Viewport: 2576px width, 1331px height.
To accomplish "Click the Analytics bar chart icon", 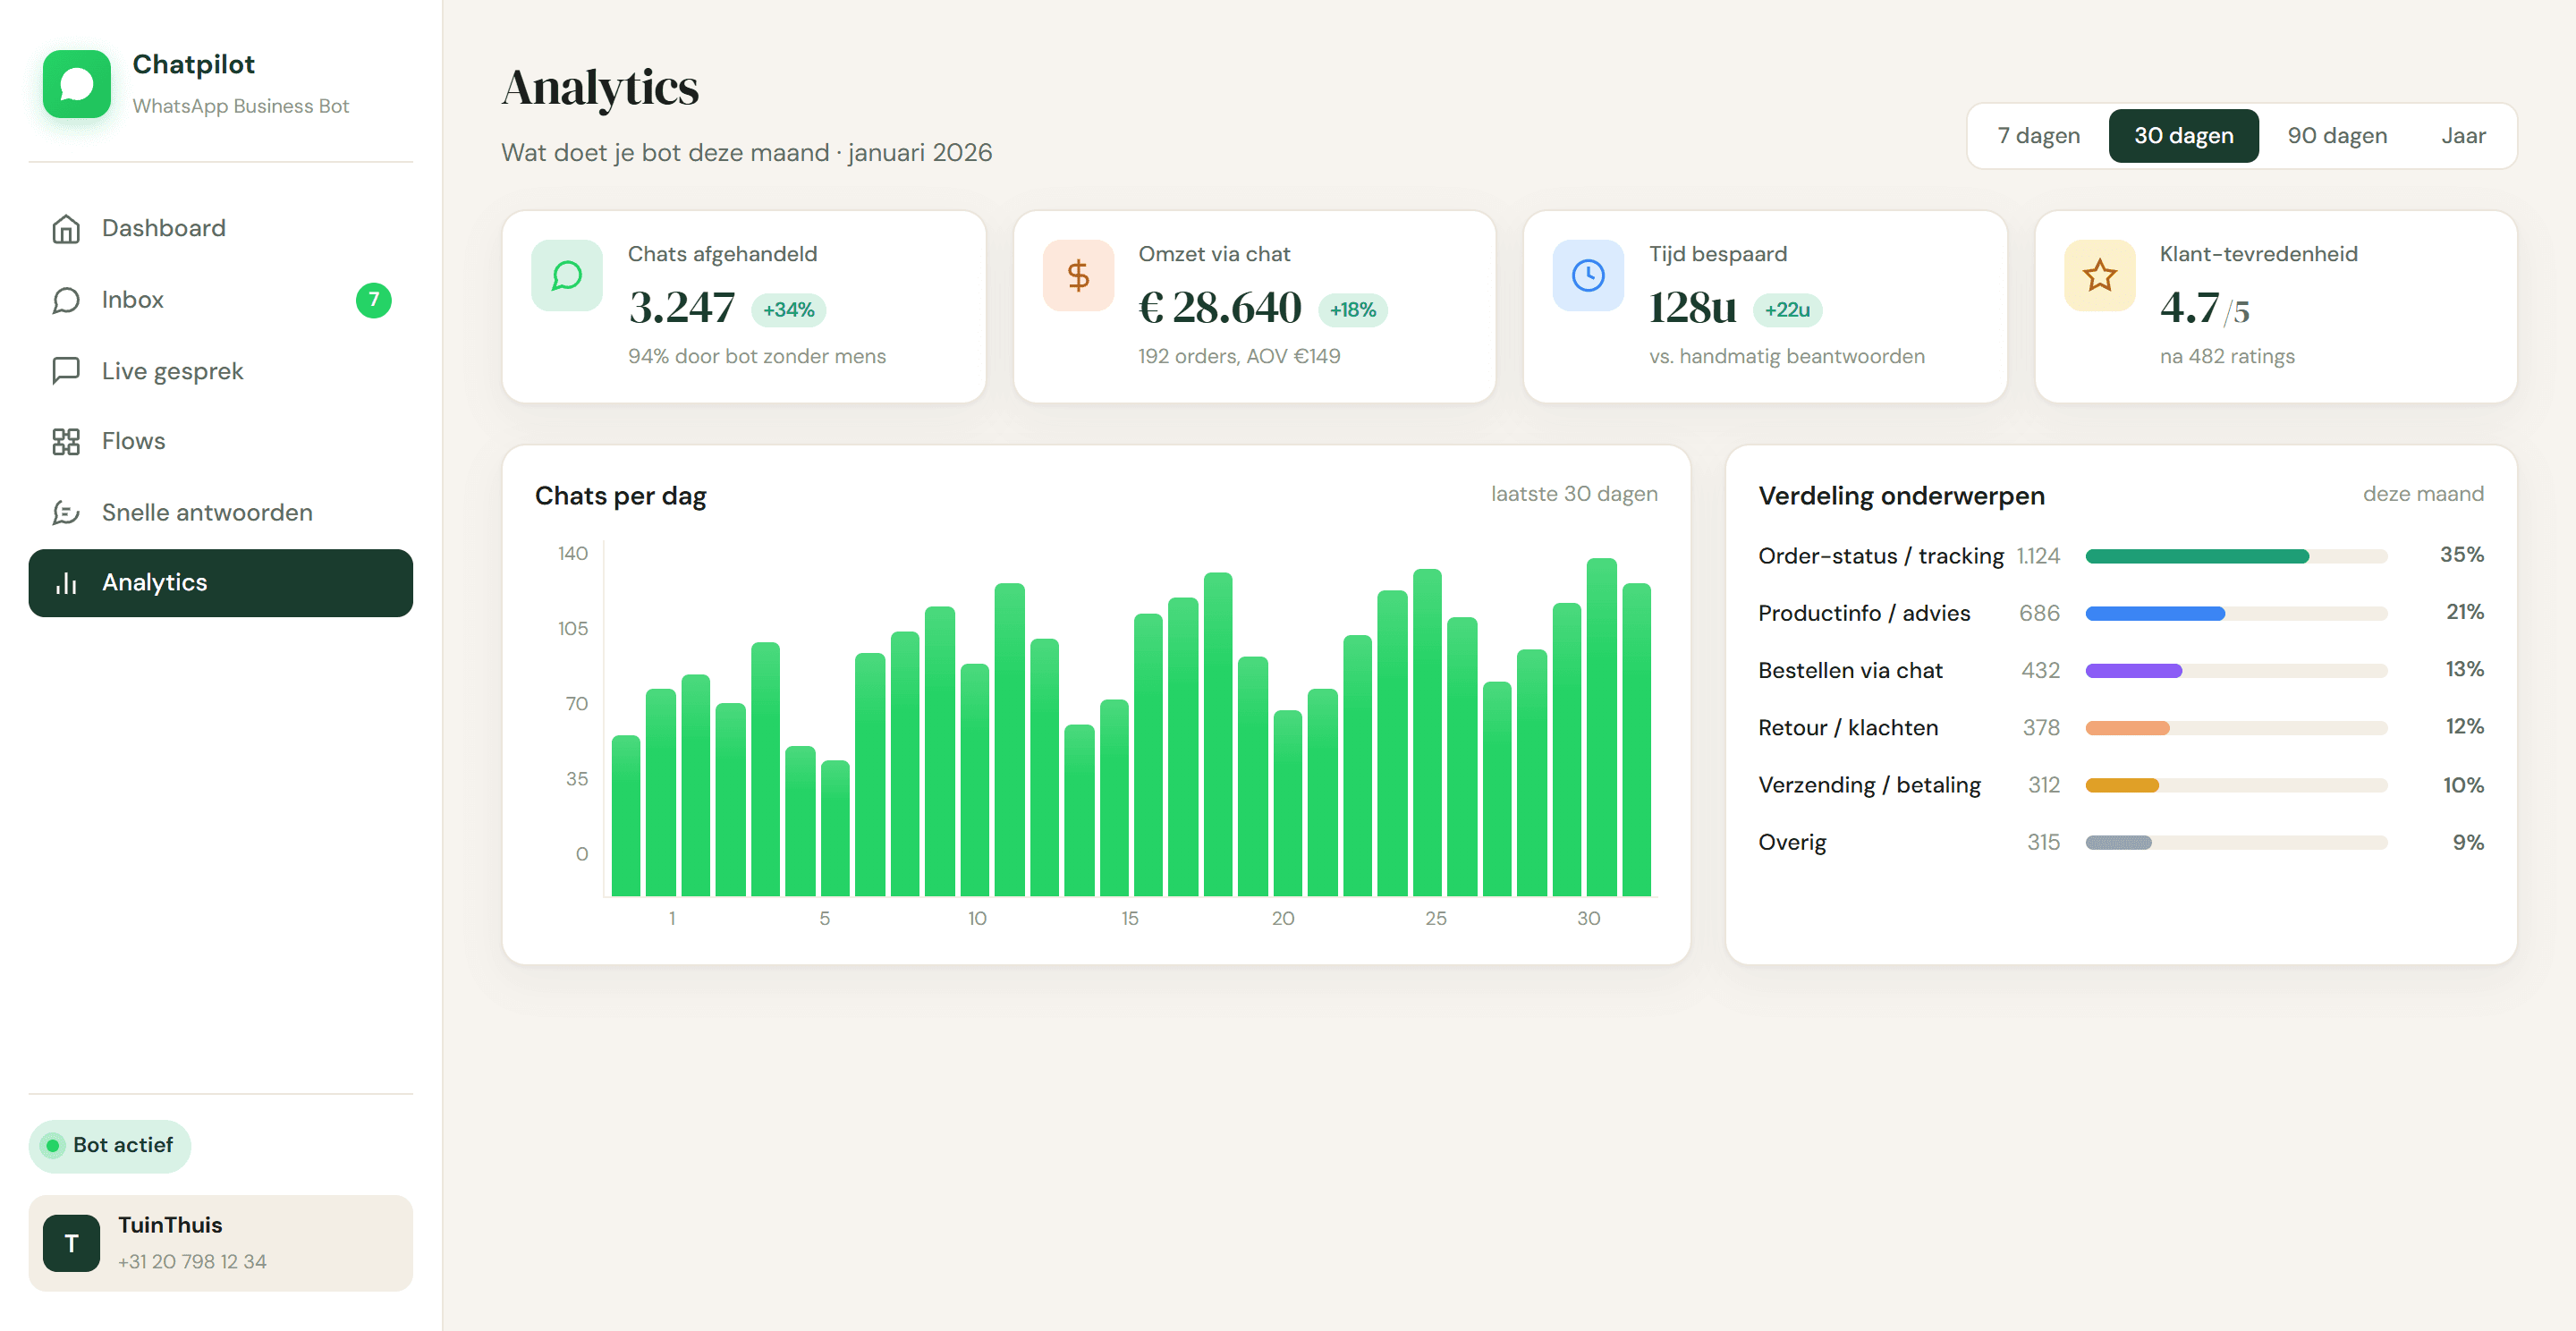I will tap(66, 583).
